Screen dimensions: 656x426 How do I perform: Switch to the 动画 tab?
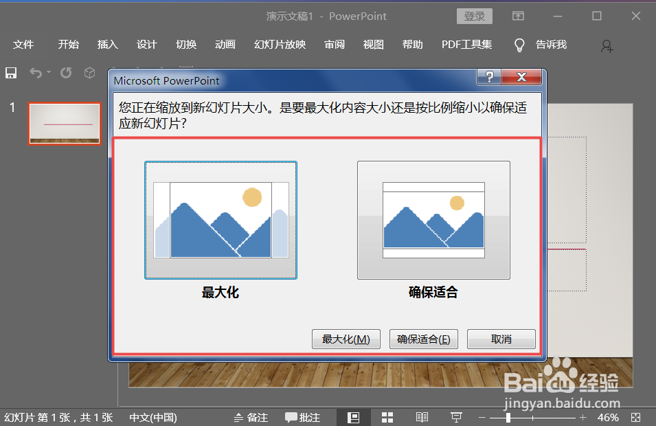tap(225, 45)
